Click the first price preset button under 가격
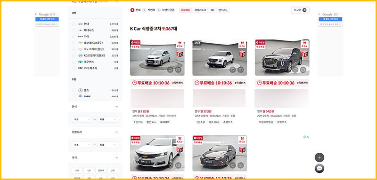The image size is (377, 180). coord(77,171)
